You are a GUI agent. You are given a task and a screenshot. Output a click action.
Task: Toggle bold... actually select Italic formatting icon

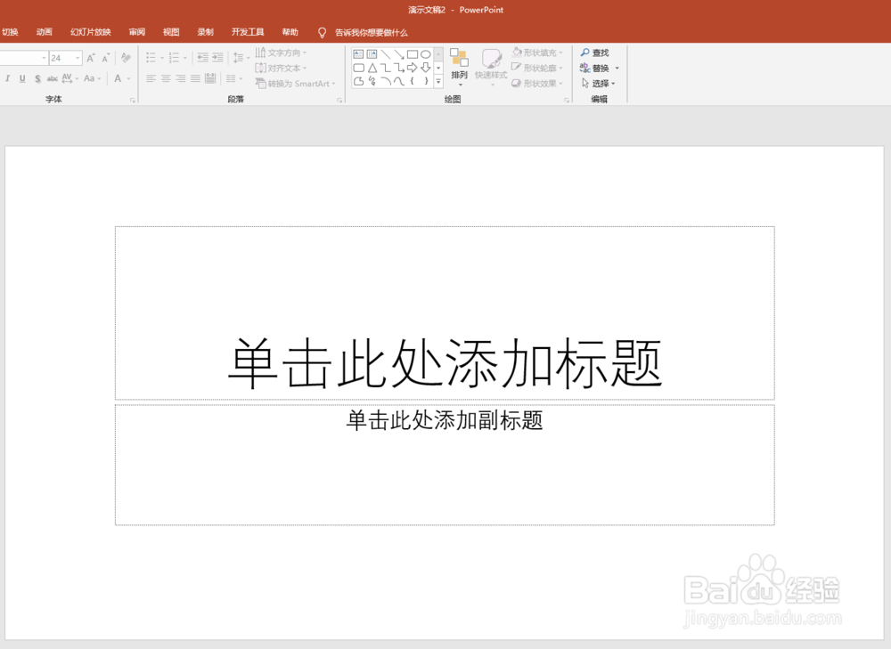(x=8, y=77)
